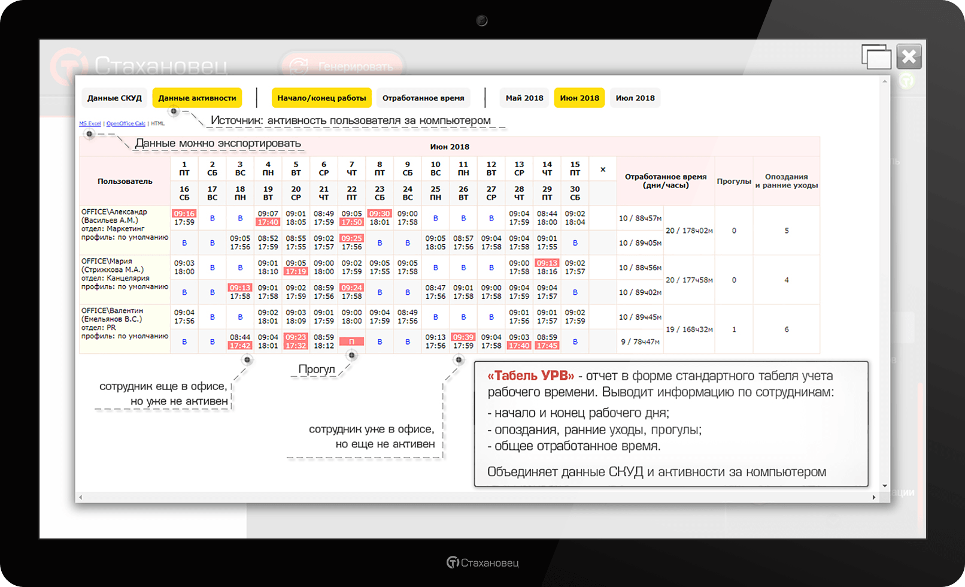The image size is (965, 587).
Task: Click the Генерировать button behind the popup
Action: [x=342, y=66]
